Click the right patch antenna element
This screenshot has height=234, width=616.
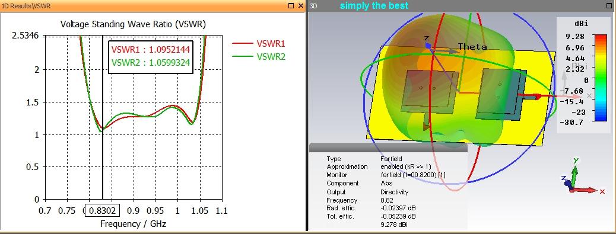click(501, 94)
